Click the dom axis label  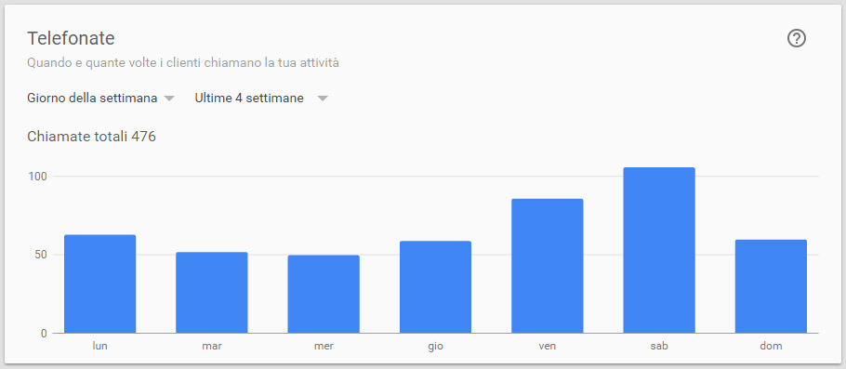coord(771,346)
